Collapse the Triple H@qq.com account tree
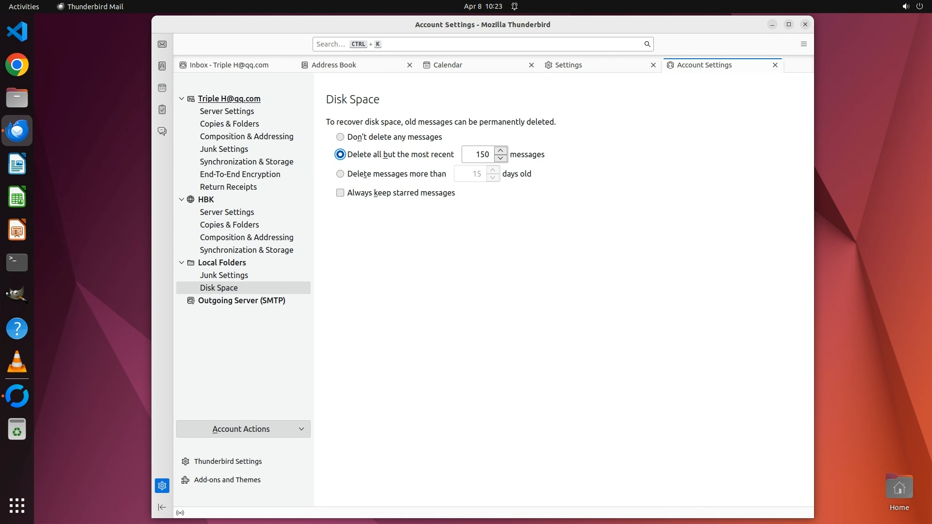Image resolution: width=932 pixels, height=524 pixels. tap(182, 98)
